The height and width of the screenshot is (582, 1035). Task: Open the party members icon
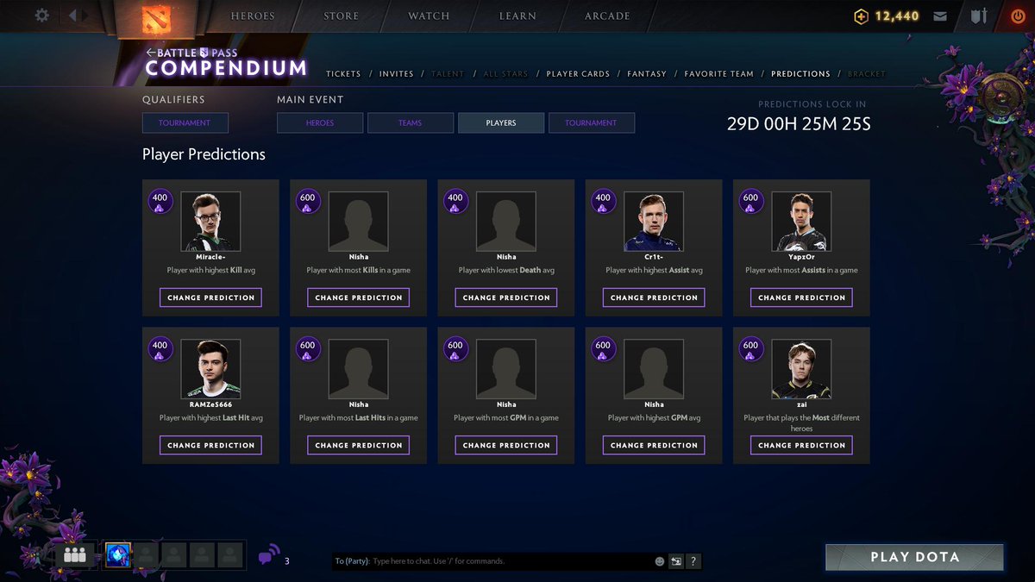(x=75, y=556)
